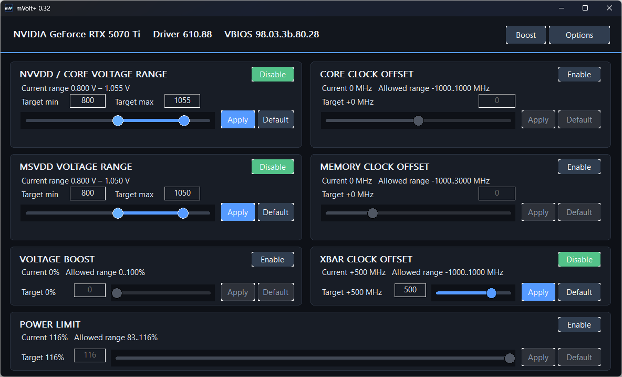Image resolution: width=622 pixels, height=377 pixels.
Task: Disable MSVDD voltage range control
Action: click(273, 167)
